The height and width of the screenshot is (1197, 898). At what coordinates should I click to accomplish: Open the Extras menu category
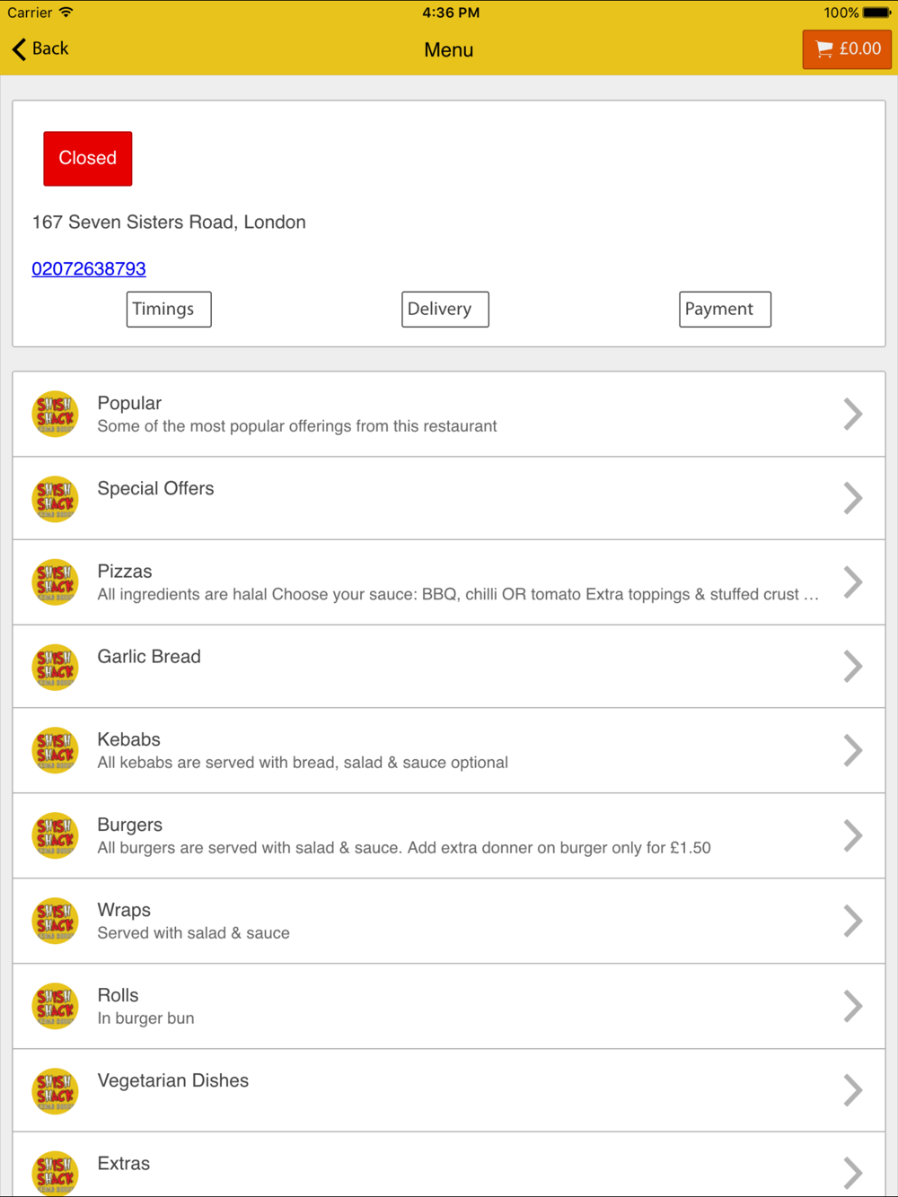(449, 1165)
